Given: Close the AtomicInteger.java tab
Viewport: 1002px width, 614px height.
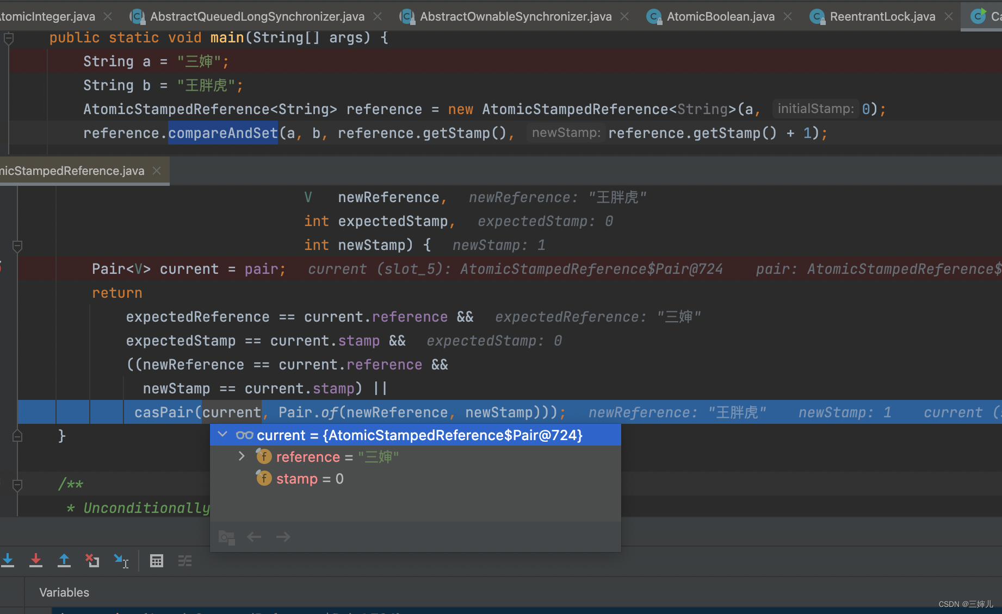Looking at the screenshot, I should point(108,16).
